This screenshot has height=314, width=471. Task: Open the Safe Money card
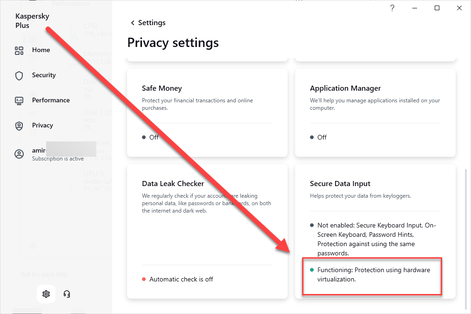click(207, 113)
